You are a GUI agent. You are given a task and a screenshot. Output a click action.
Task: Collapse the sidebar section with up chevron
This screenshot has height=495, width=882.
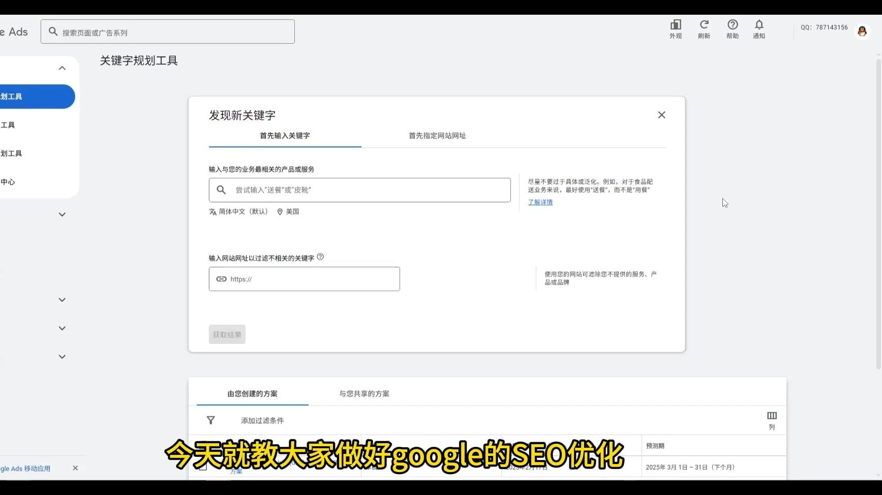(62, 68)
